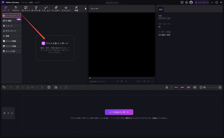Open the 16:9 aspect ratio dropdown
The image size is (224, 138).
click(x=139, y=81)
